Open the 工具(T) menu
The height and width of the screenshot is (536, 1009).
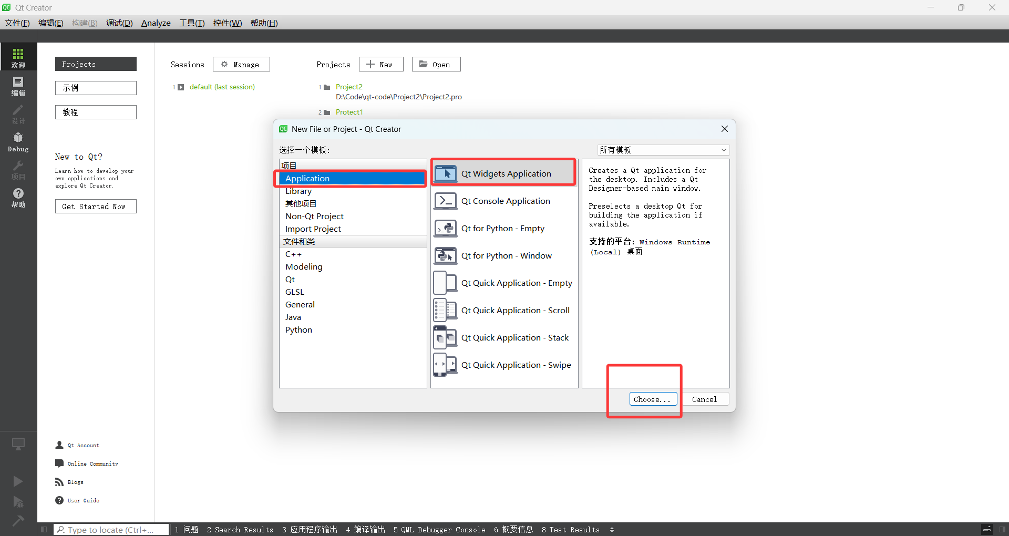pyautogui.click(x=192, y=23)
